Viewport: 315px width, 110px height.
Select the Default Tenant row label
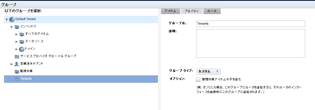(x=26, y=19)
